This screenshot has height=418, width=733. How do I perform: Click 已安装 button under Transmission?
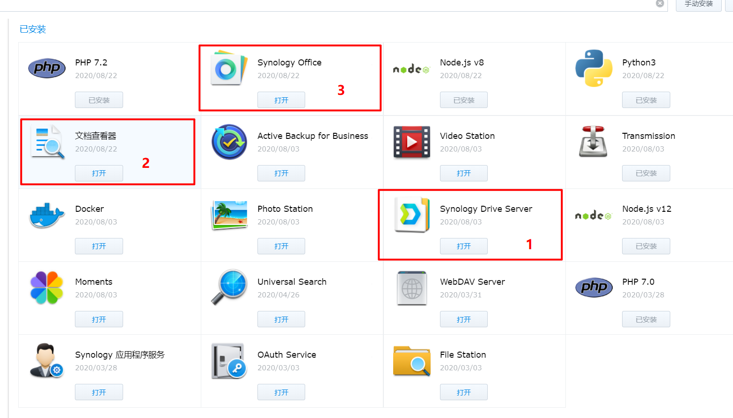(646, 173)
